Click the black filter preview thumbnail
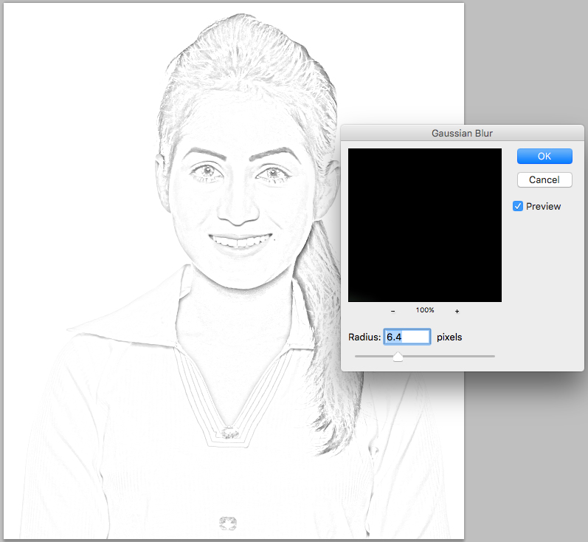 (424, 224)
